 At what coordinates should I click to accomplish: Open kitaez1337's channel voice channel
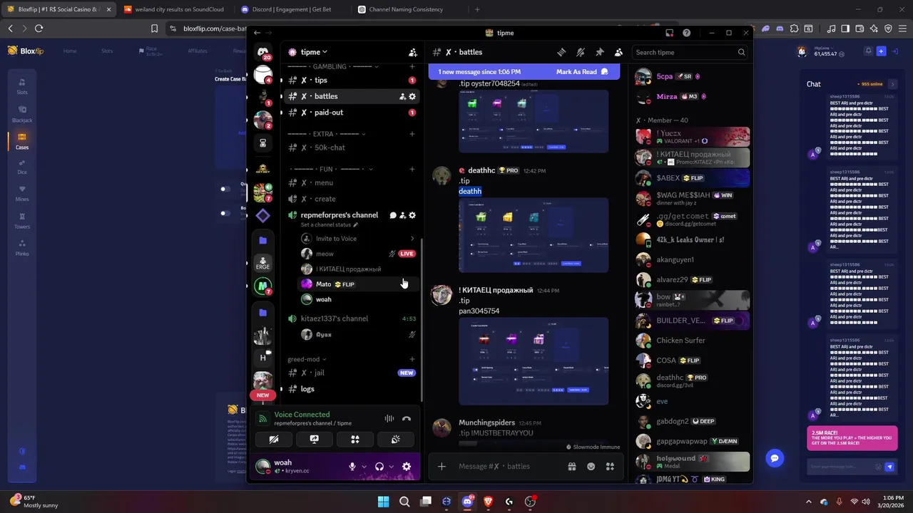[x=351, y=318]
